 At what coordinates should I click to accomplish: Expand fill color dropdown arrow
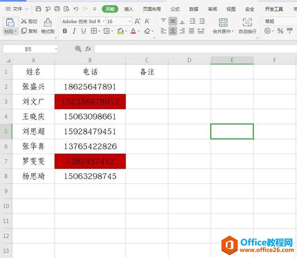coord(126,31)
